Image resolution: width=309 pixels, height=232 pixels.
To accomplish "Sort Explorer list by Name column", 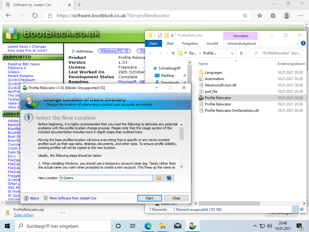I will pyautogui.click(x=203, y=64).
